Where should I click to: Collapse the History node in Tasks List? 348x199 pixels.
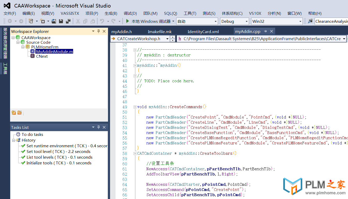(x=13, y=140)
